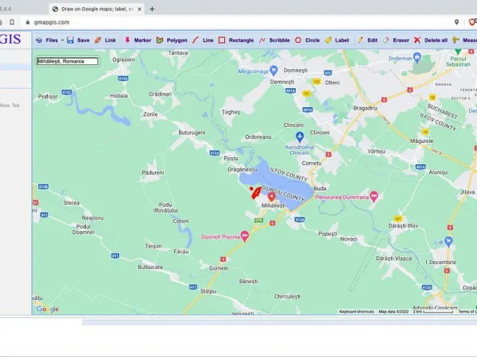The height and width of the screenshot is (357, 477).
Task: Select the Polygon drawing tool
Action: click(x=172, y=40)
